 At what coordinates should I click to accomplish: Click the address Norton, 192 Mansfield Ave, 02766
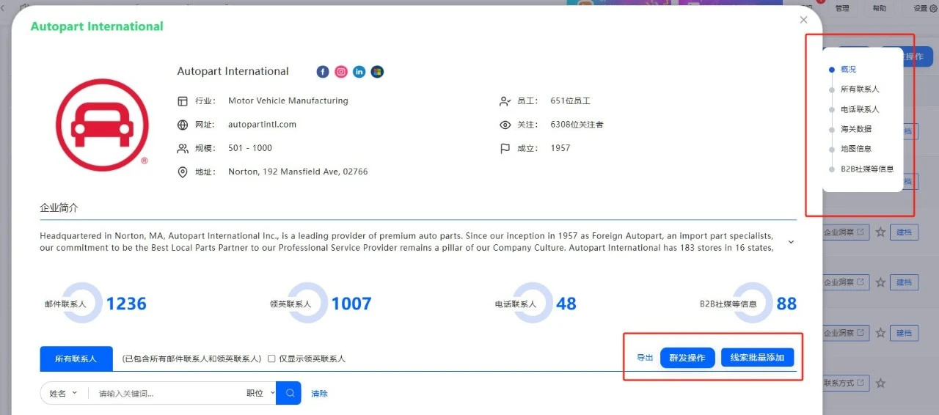click(x=298, y=172)
